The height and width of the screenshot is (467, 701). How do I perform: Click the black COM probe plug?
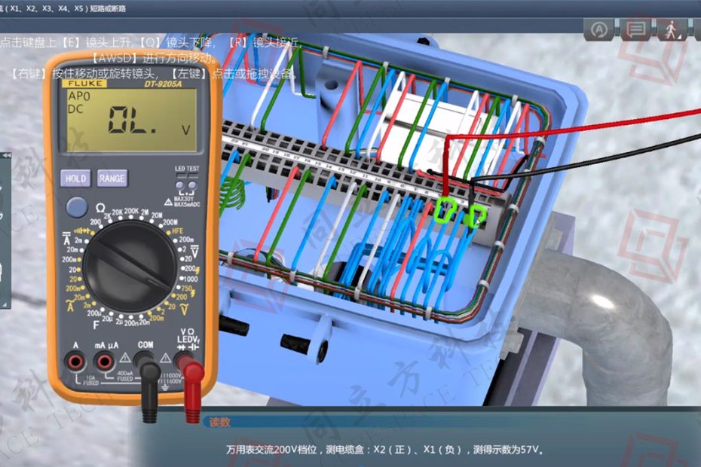point(149,388)
